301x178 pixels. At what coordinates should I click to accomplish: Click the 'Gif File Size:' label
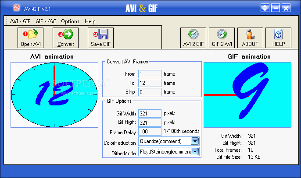(229, 157)
